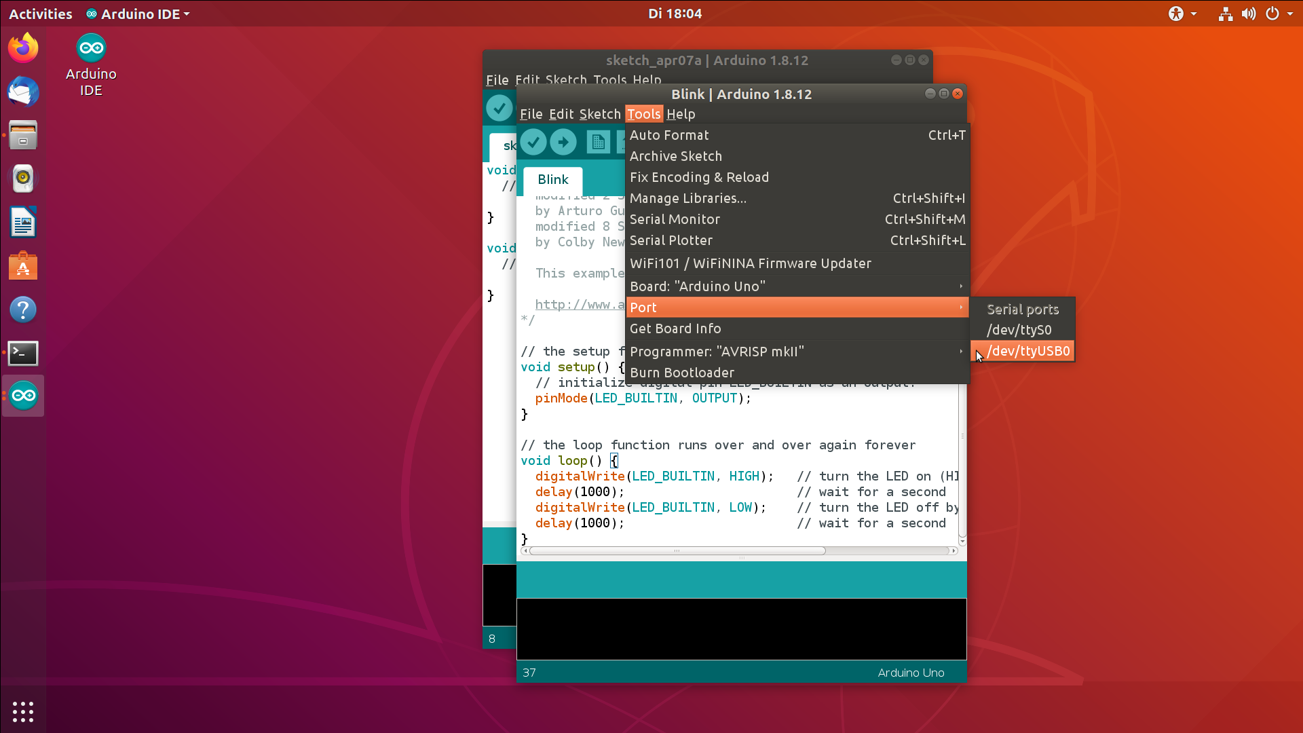This screenshot has height=733, width=1303.
Task: Open Help from the dock
Action: (23, 309)
